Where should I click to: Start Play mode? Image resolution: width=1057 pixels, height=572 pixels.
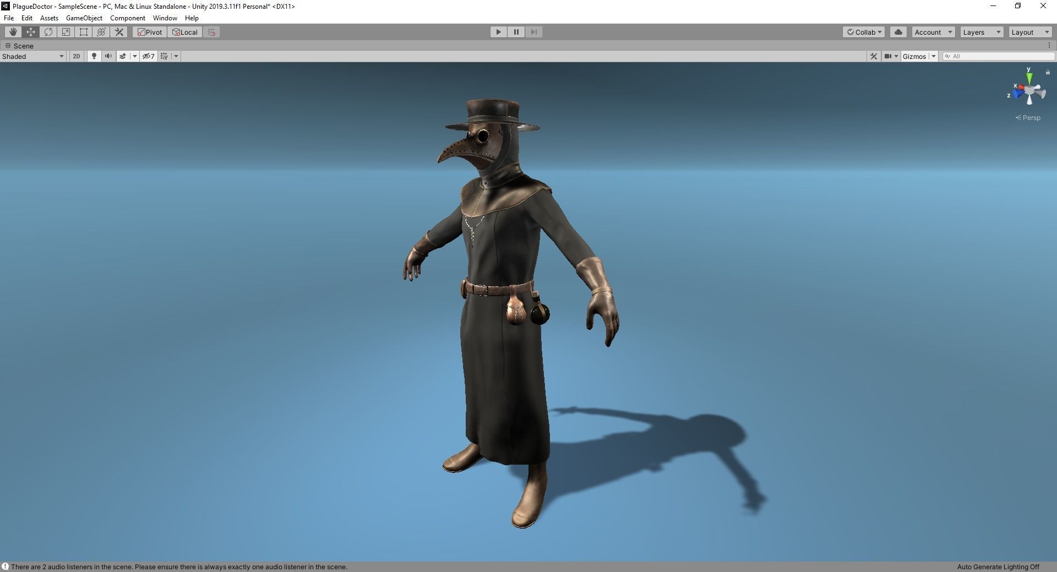[x=499, y=32]
